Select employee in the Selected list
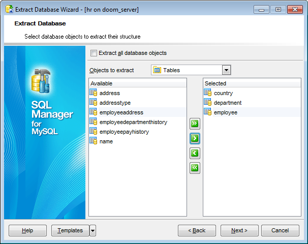The image size is (308, 244). tap(226, 112)
